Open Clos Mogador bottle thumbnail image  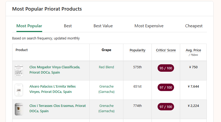click(x=19, y=71)
